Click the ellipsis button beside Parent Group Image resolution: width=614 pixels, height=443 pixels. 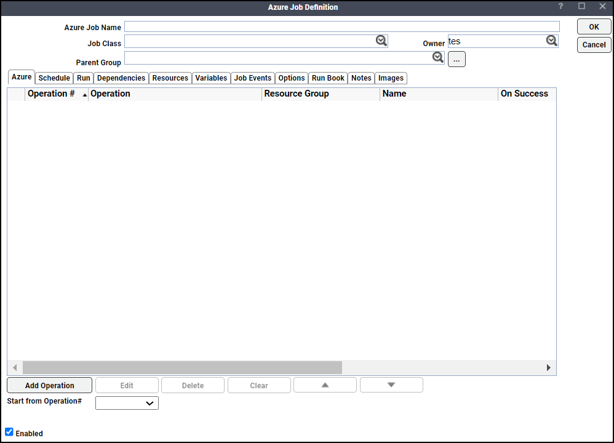coord(457,59)
